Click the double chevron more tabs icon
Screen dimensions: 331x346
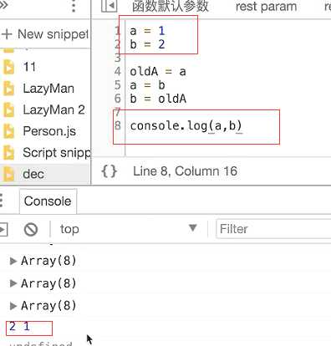[3, 5]
